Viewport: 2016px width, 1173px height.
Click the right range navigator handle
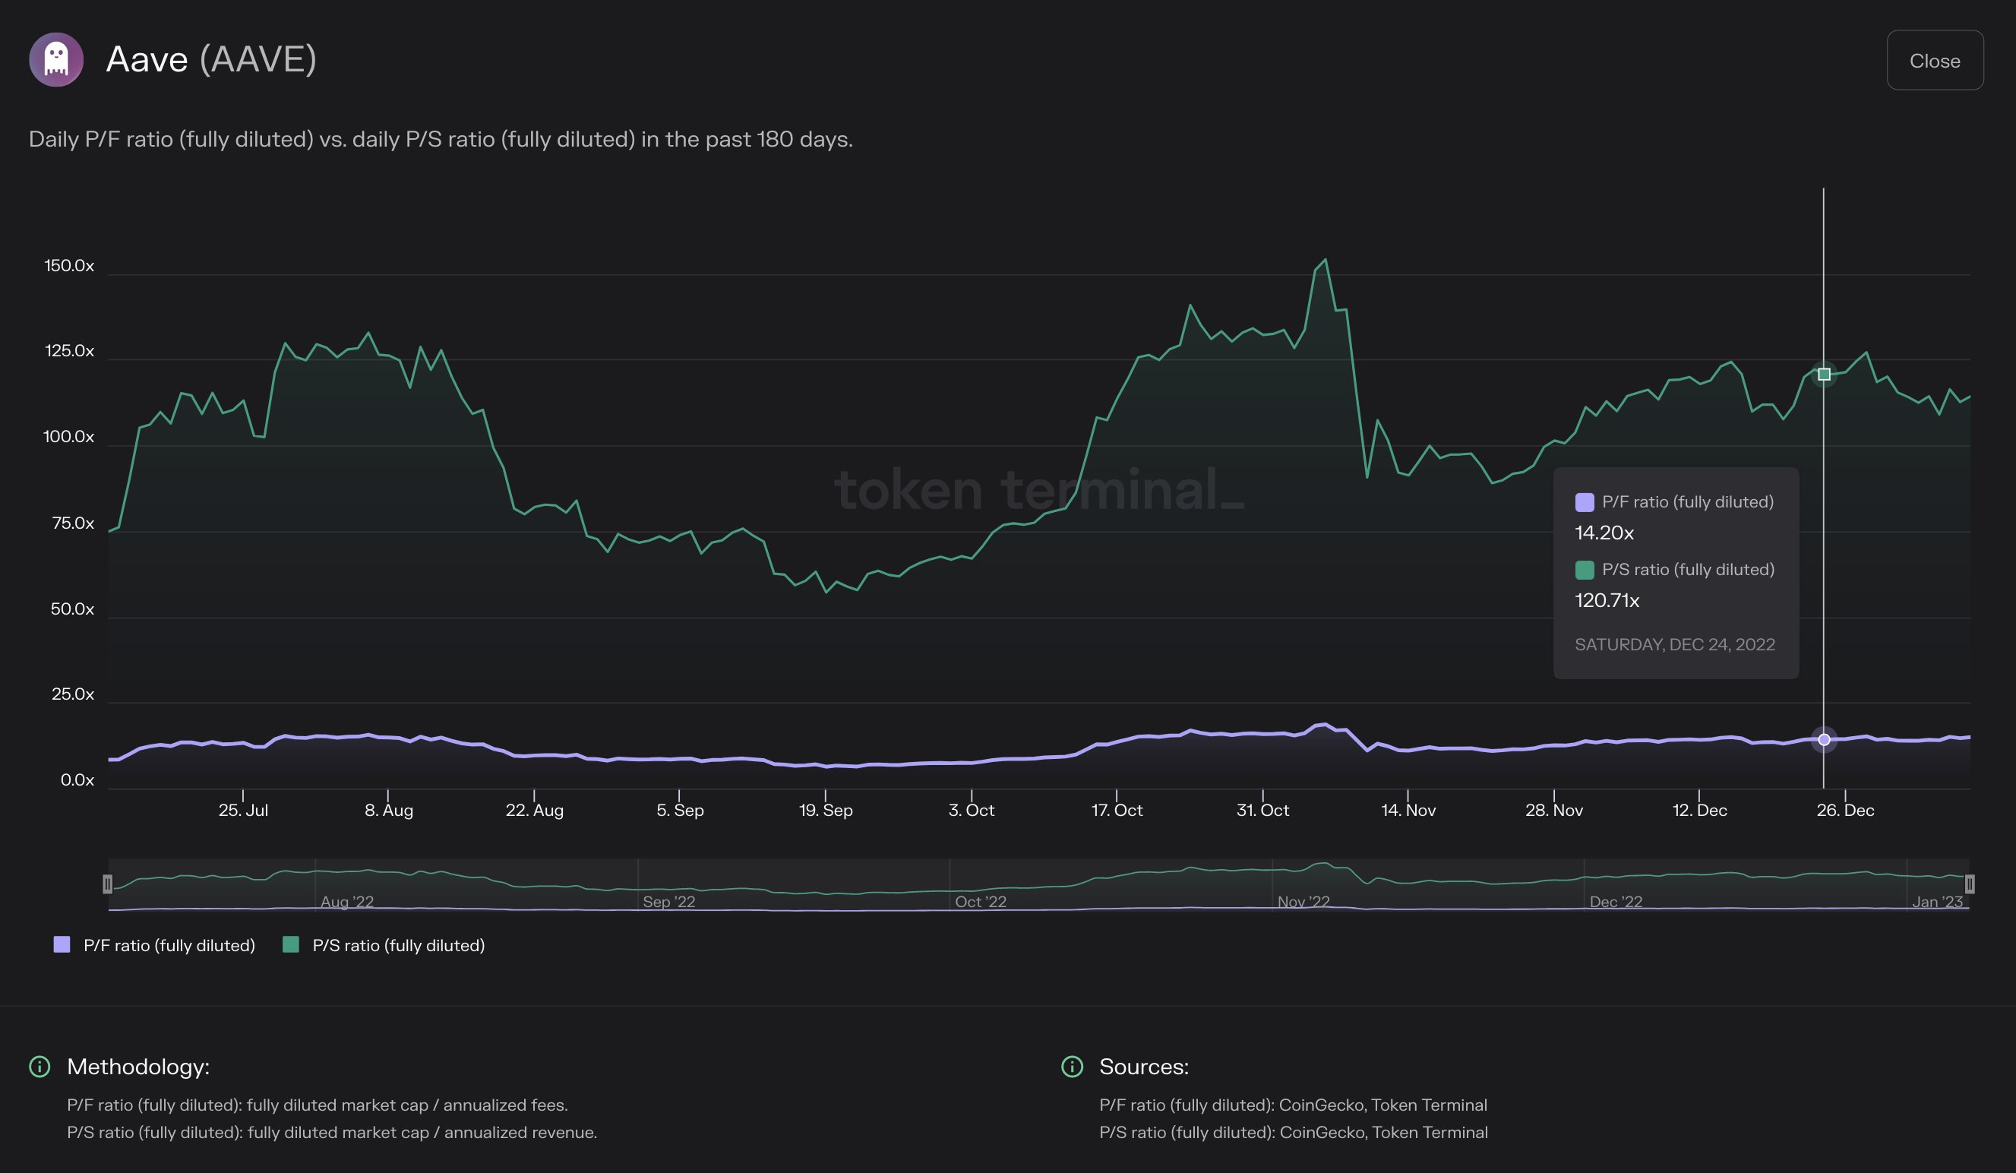point(1969,884)
